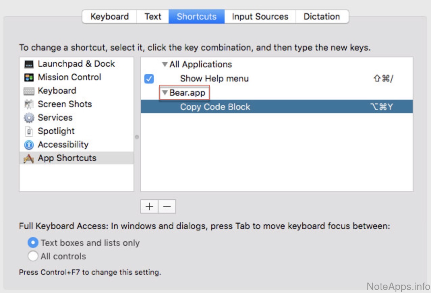This screenshot has width=431, height=293.
Task: Open the Dictation tab
Action: (x=321, y=17)
